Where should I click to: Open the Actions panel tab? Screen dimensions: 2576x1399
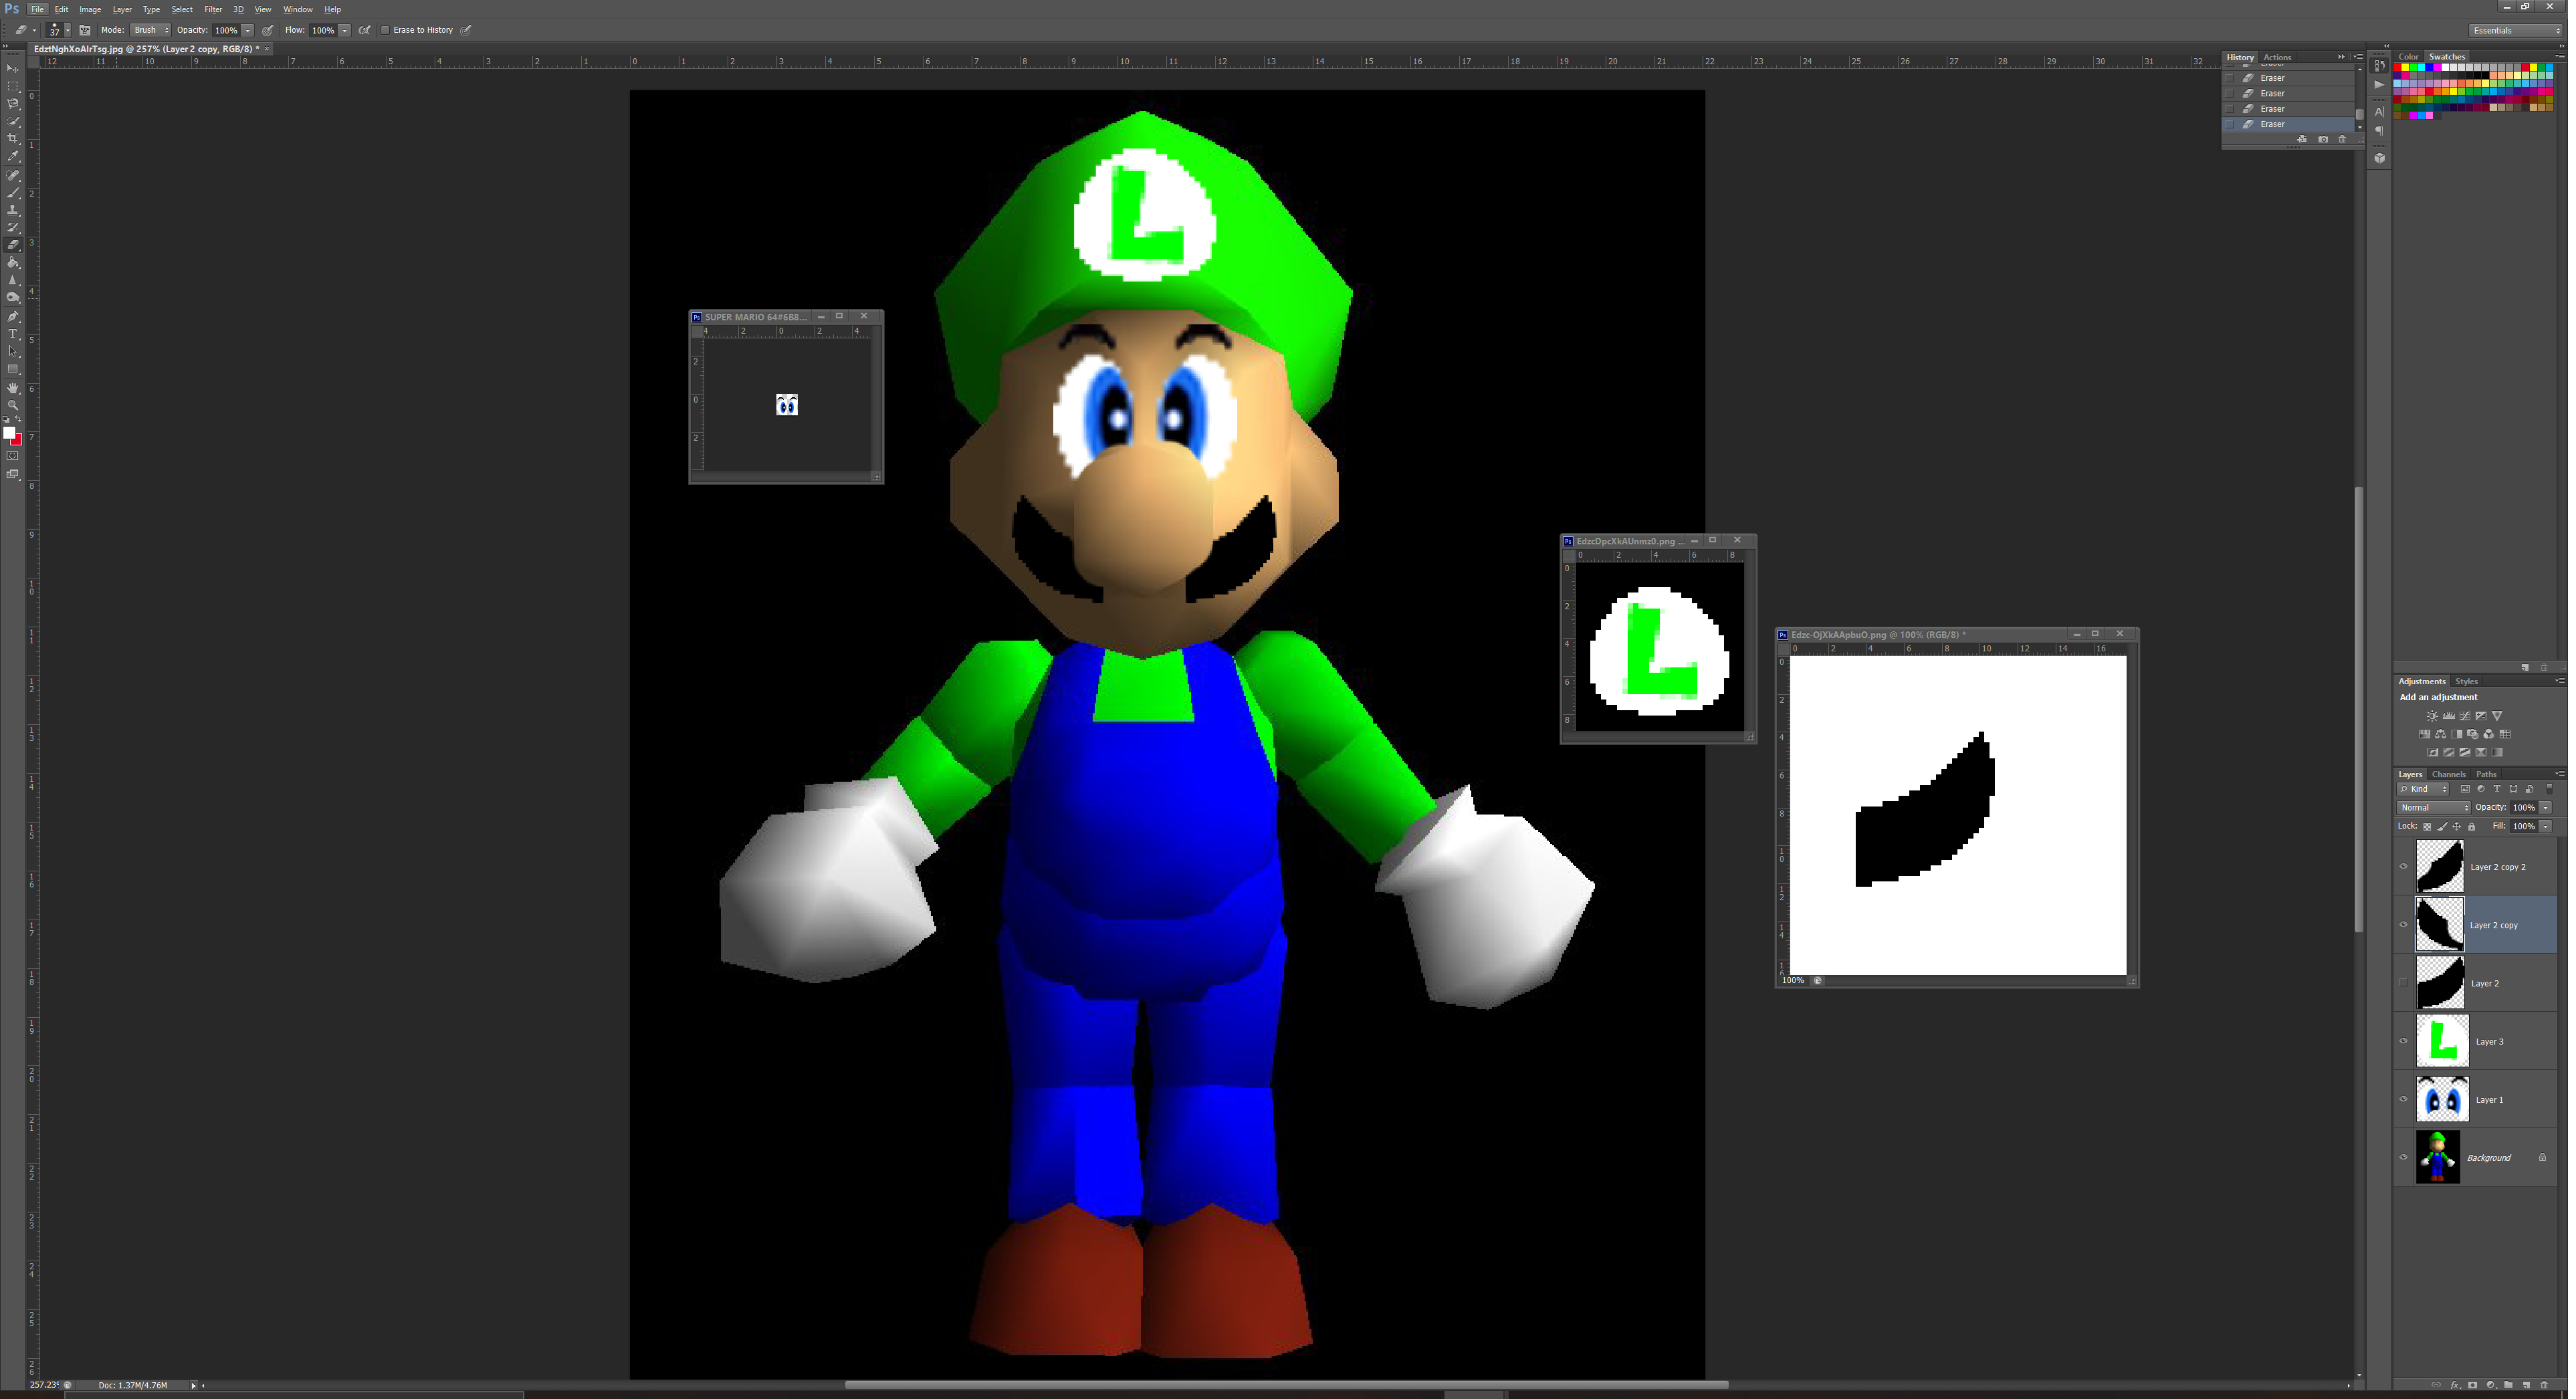pyautogui.click(x=2277, y=57)
